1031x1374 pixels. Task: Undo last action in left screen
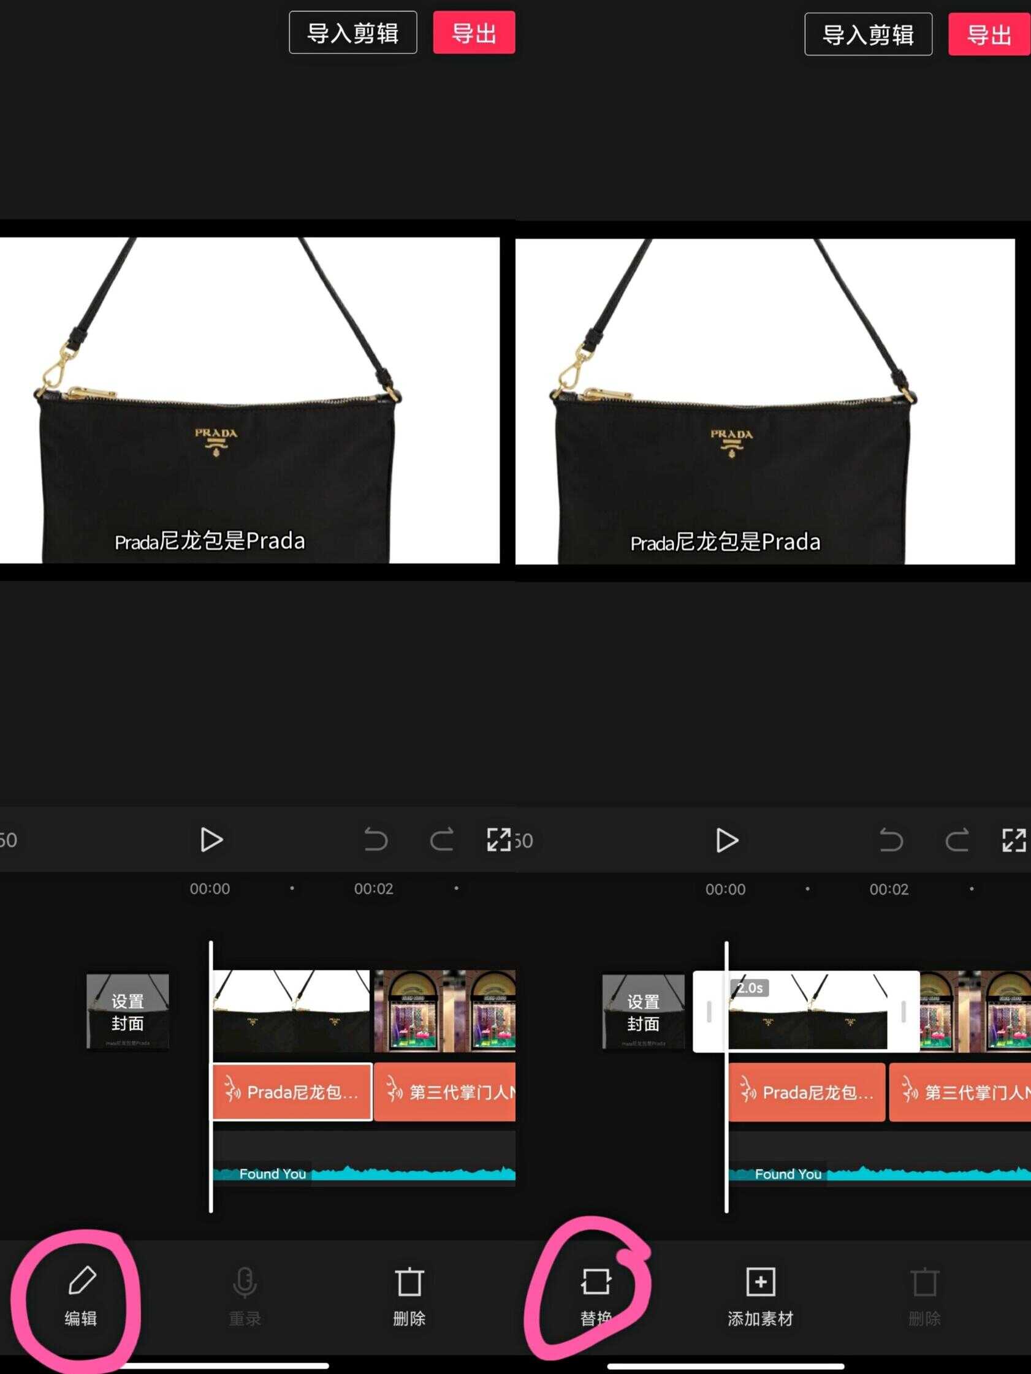tap(375, 840)
